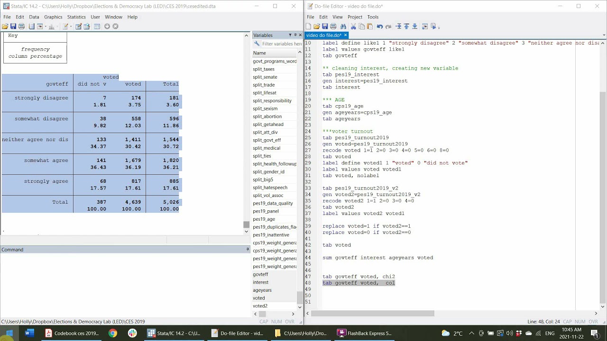Screen dimensions: 607x341
Task: Click the Do-file Editor horizontal scrollbar thumb
Action: [373, 314]
